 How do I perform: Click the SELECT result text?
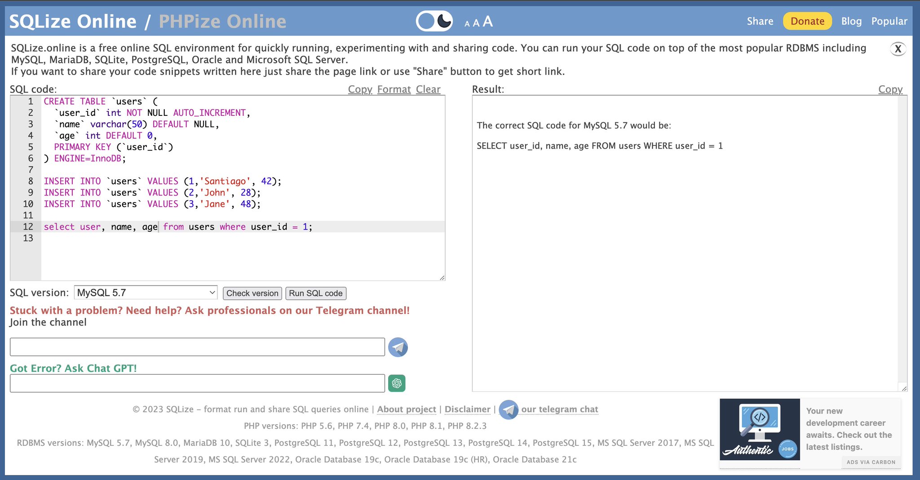point(600,146)
